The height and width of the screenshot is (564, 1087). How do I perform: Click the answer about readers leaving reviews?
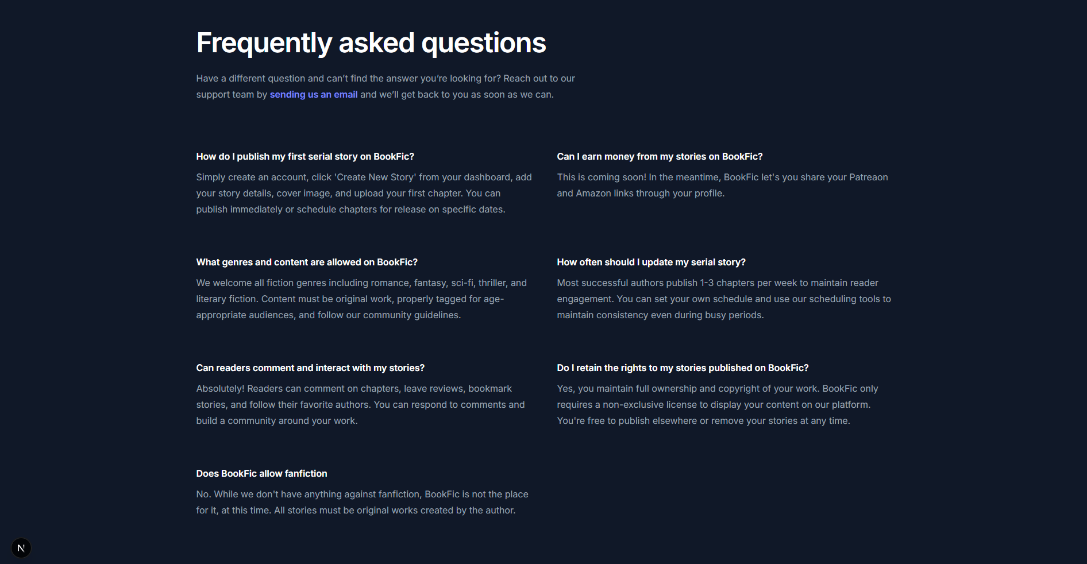tap(360, 405)
